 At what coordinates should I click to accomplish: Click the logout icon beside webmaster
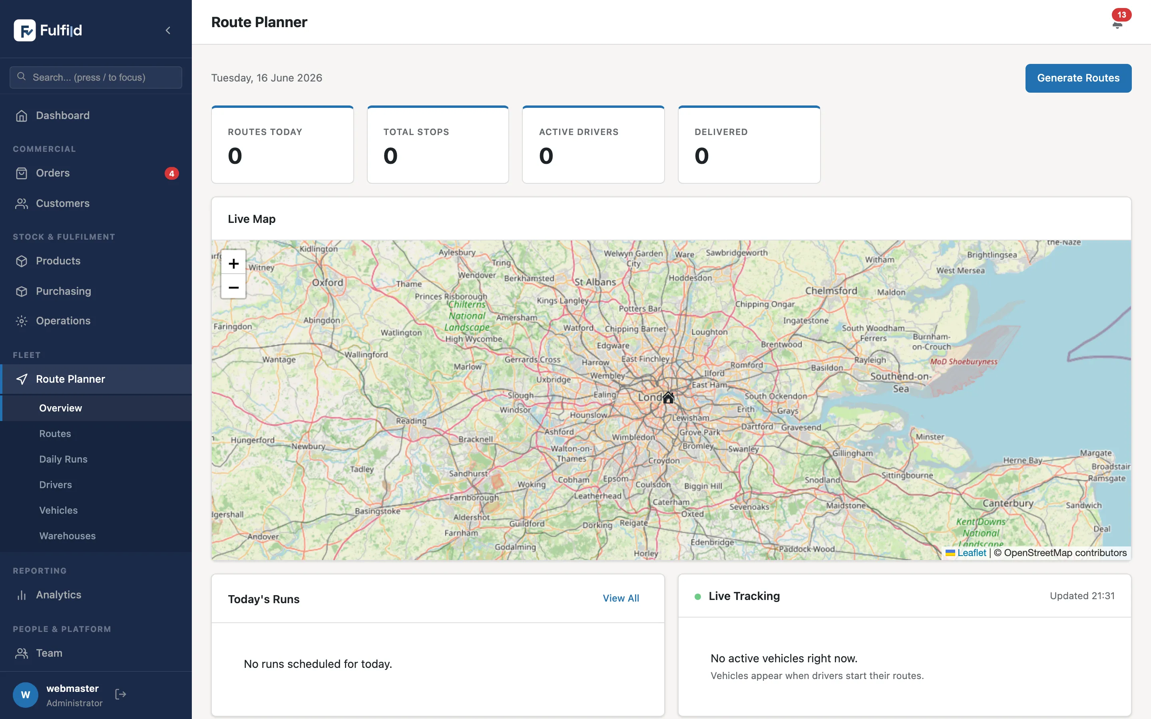coord(121,694)
